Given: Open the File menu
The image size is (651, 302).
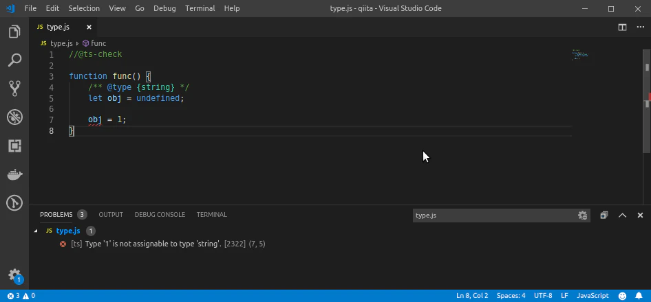Looking at the screenshot, I should [x=30, y=8].
